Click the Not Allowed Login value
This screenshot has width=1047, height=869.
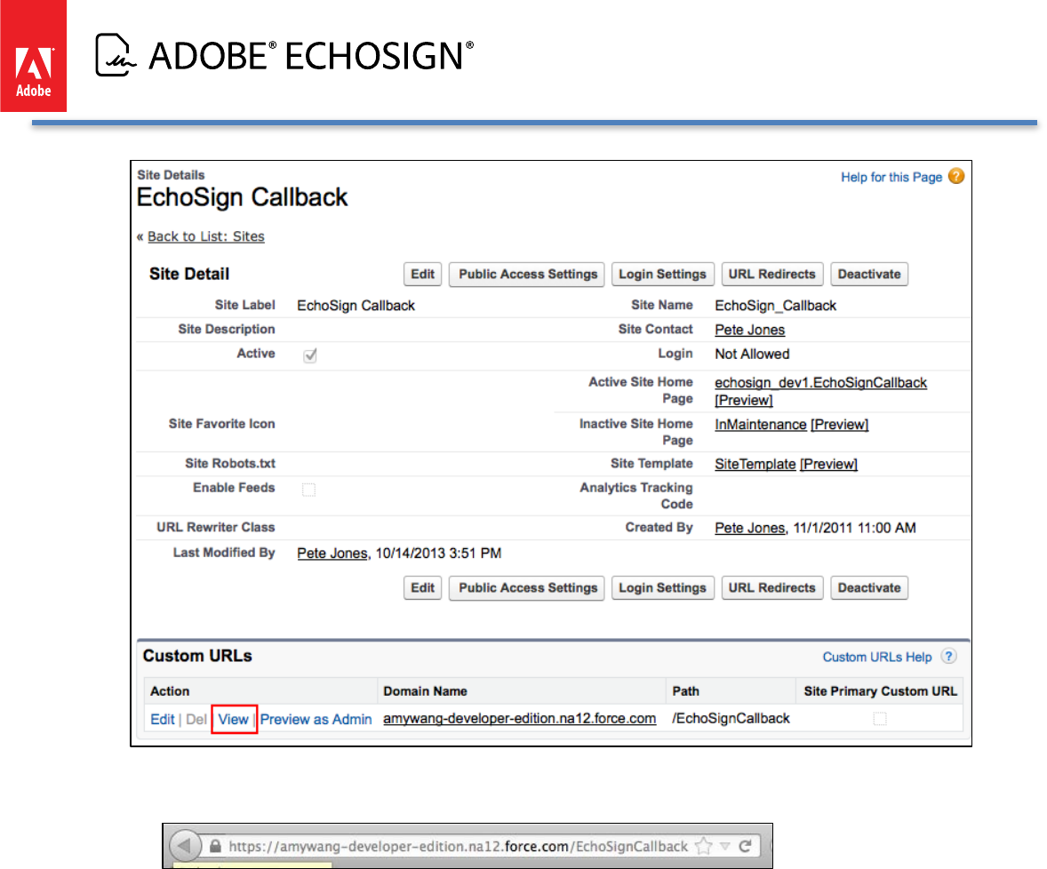[752, 355]
